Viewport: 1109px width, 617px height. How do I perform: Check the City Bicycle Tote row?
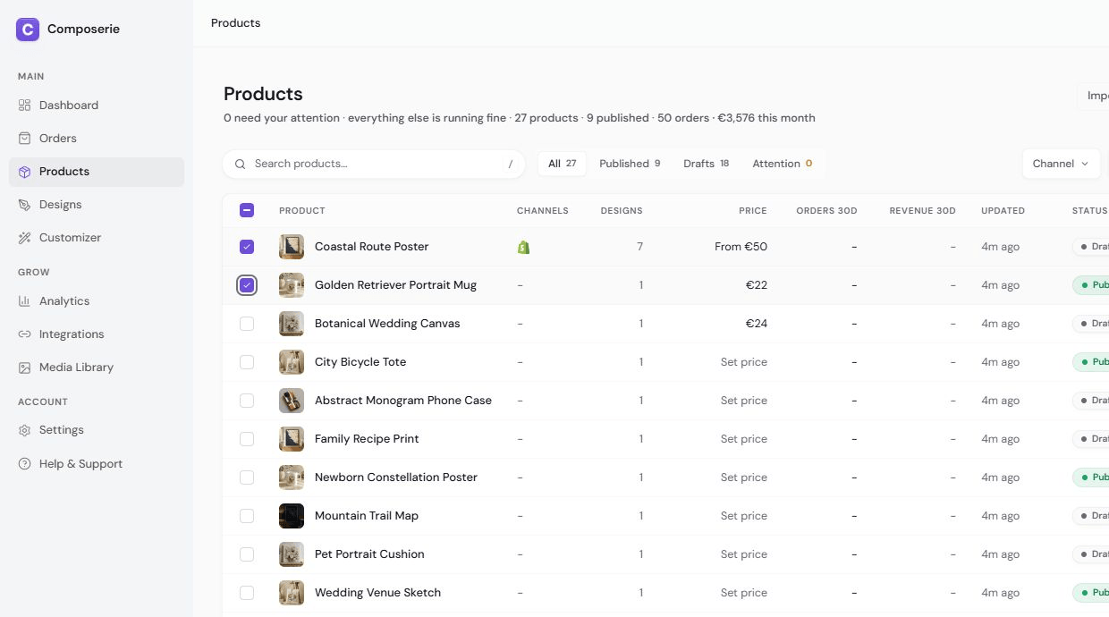[247, 362]
